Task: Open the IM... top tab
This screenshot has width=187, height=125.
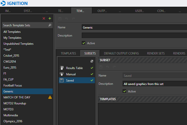Action: pos(8,11)
